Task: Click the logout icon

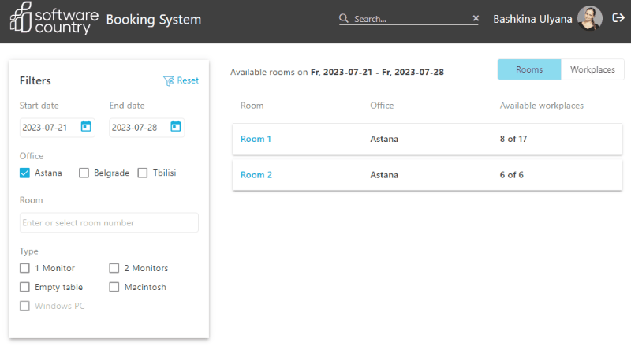Action: (x=618, y=18)
